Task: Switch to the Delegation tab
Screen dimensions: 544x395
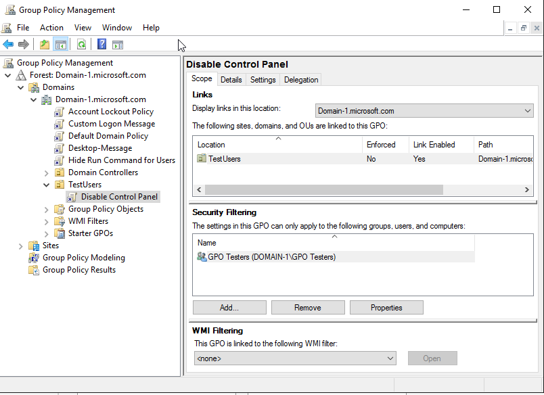Action: coord(301,80)
